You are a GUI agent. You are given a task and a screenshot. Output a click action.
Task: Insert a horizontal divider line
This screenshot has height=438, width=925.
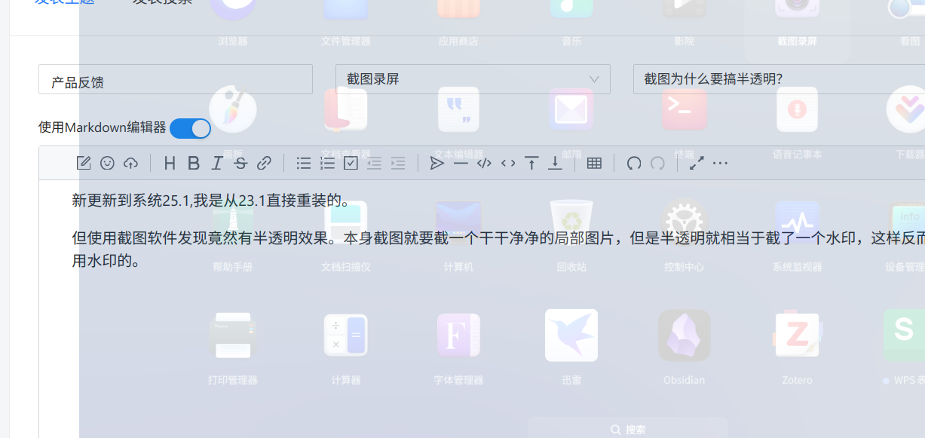(x=461, y=163)
